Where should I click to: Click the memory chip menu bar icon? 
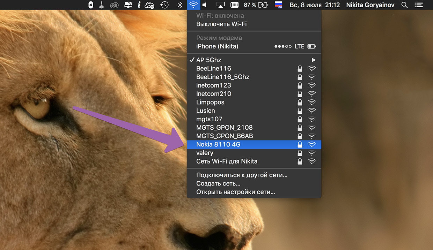[235, 5]
